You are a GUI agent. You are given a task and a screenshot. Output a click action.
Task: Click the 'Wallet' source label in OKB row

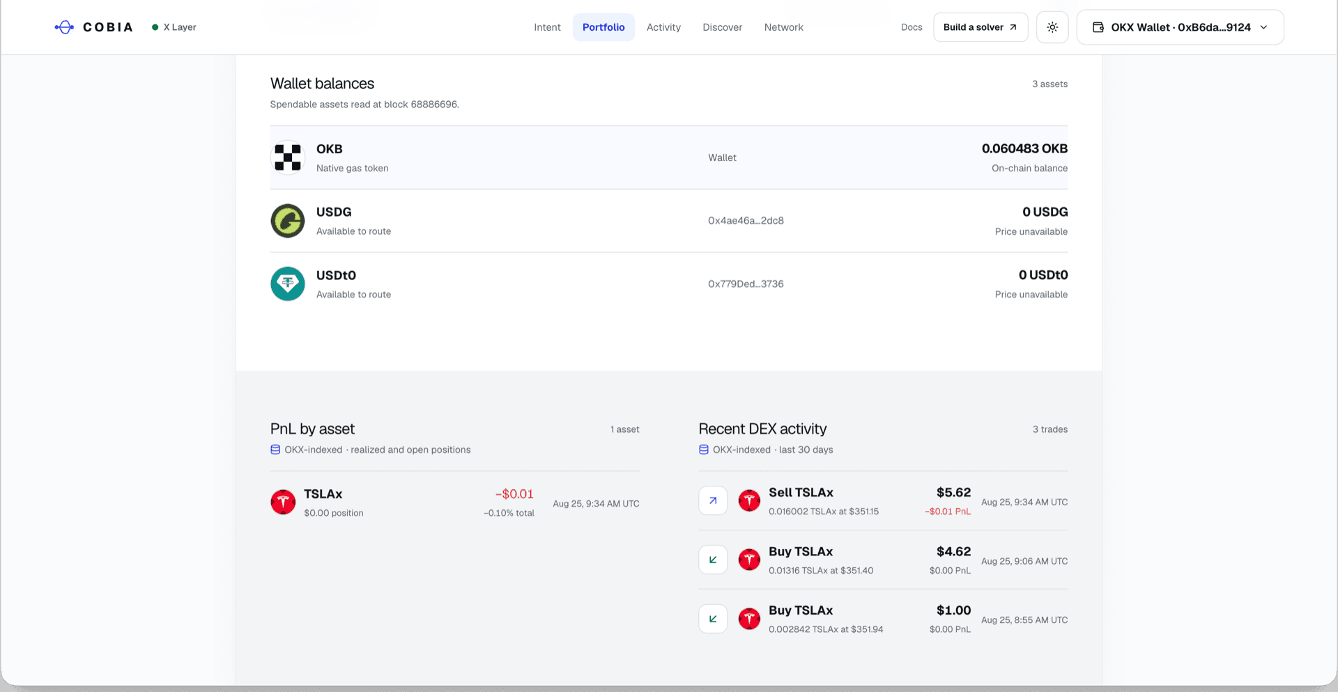click(x=722, y=157)
